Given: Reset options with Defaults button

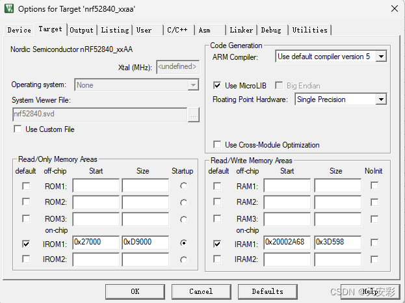Looking at the screenshot, I should (x=268, y=292).
